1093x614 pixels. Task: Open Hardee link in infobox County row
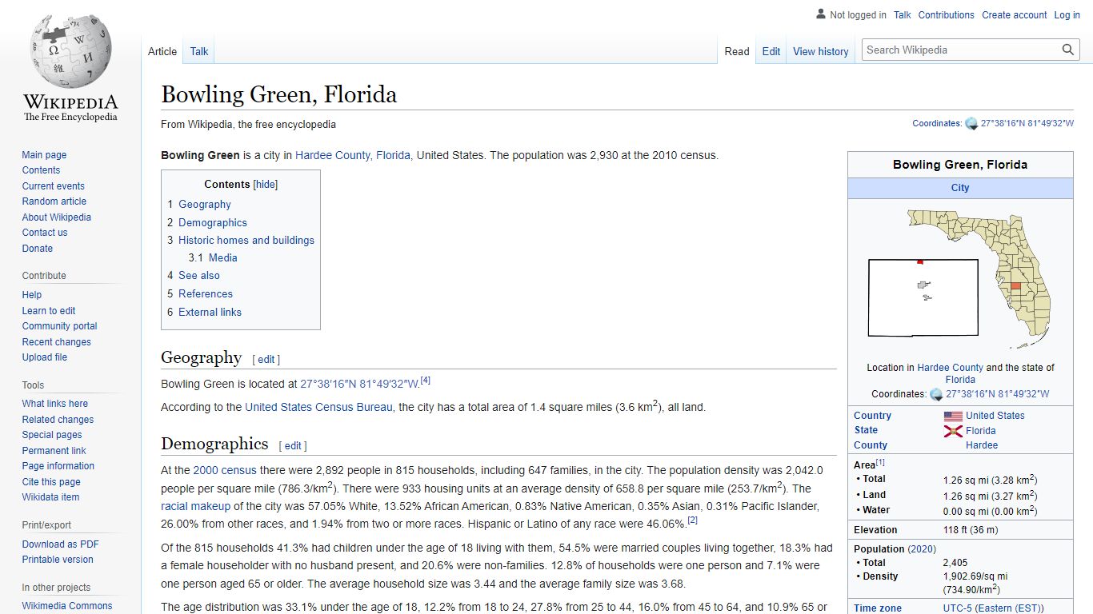[982, 445]
